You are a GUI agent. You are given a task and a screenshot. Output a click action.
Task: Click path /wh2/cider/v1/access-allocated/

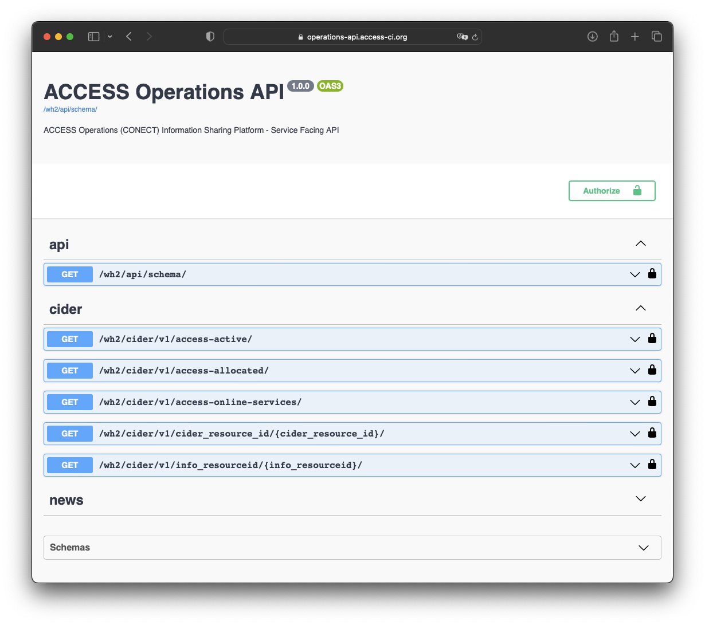tap(184, 371)
